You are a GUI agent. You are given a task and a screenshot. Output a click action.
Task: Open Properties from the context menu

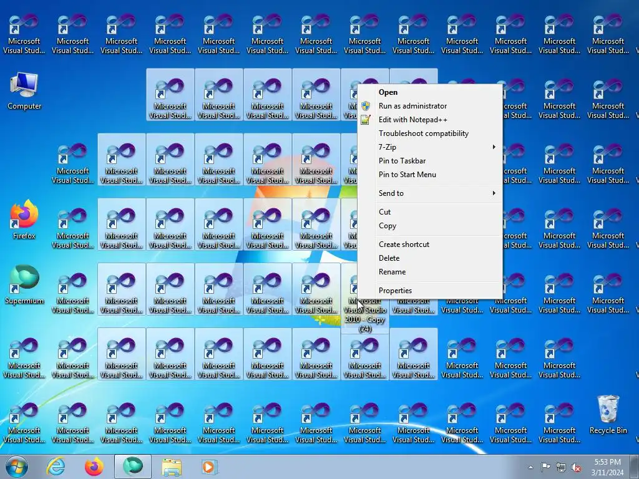coord(430,291)
